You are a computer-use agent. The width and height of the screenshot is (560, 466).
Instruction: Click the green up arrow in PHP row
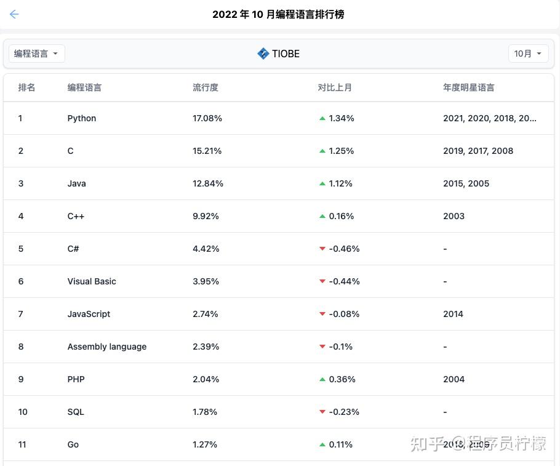click(322, 379)
